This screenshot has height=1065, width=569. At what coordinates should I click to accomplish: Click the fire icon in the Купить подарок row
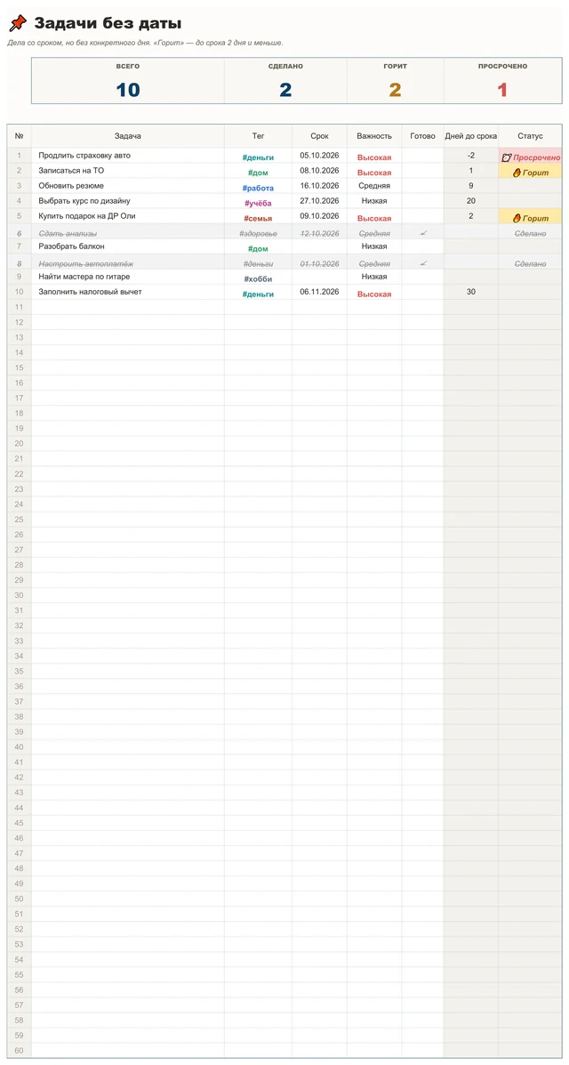pos(517,218)
